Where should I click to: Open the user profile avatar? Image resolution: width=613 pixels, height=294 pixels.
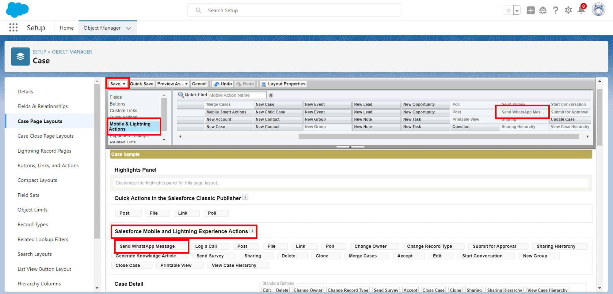click(x=598, y=10)
